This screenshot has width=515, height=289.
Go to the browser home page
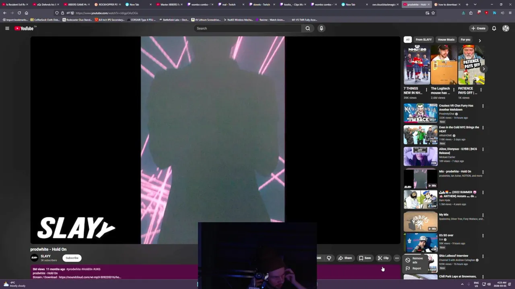click(x=27, y=13)
